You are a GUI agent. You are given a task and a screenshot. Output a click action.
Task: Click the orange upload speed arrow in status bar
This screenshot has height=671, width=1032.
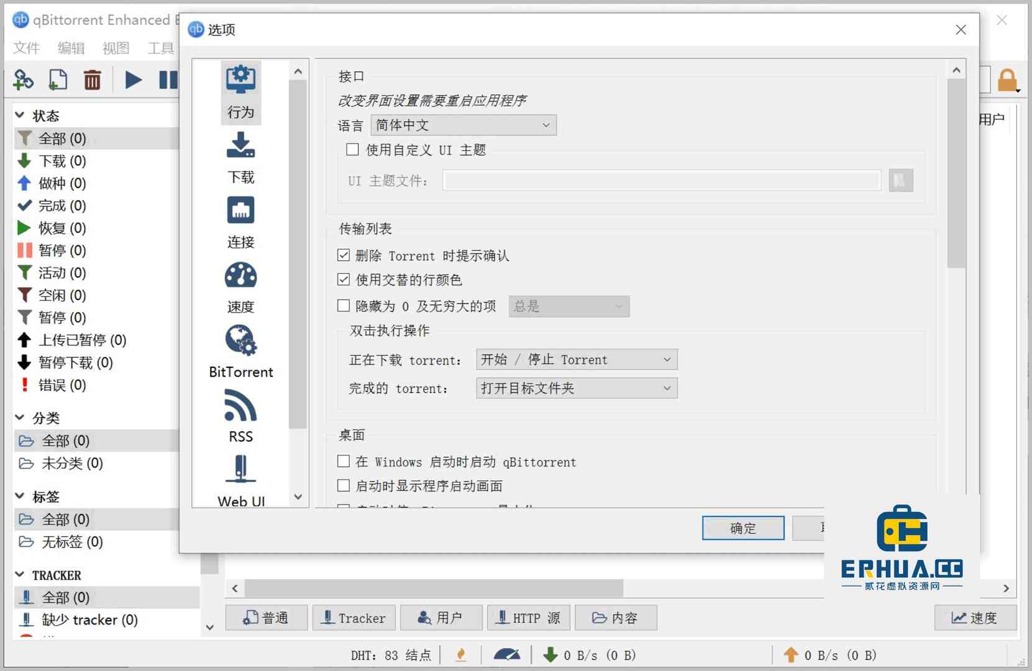tap(791, 655)
